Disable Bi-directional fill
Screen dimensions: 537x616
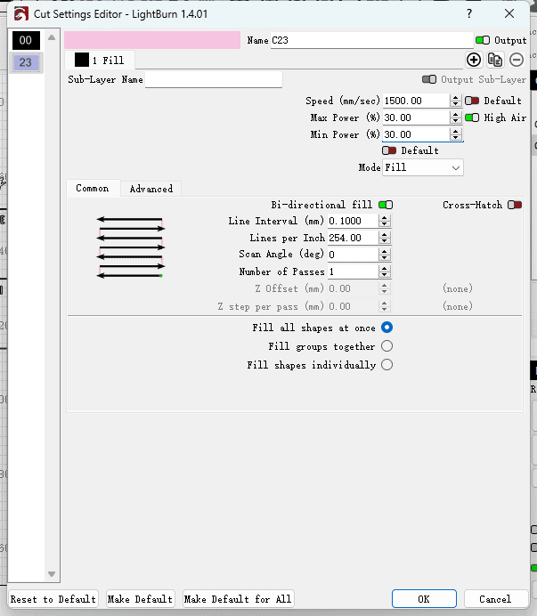(x=386, y=205)
